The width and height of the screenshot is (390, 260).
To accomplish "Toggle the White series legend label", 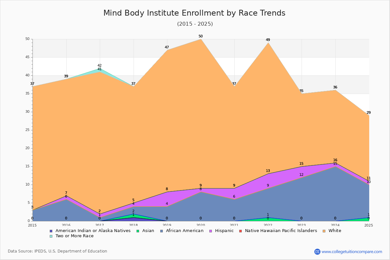I will point(335,231).
